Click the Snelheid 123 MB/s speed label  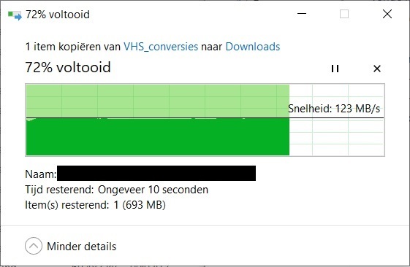(334, 109)
